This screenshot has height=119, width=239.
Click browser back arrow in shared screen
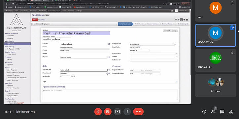pyautogui.click(x=7, y=4)
